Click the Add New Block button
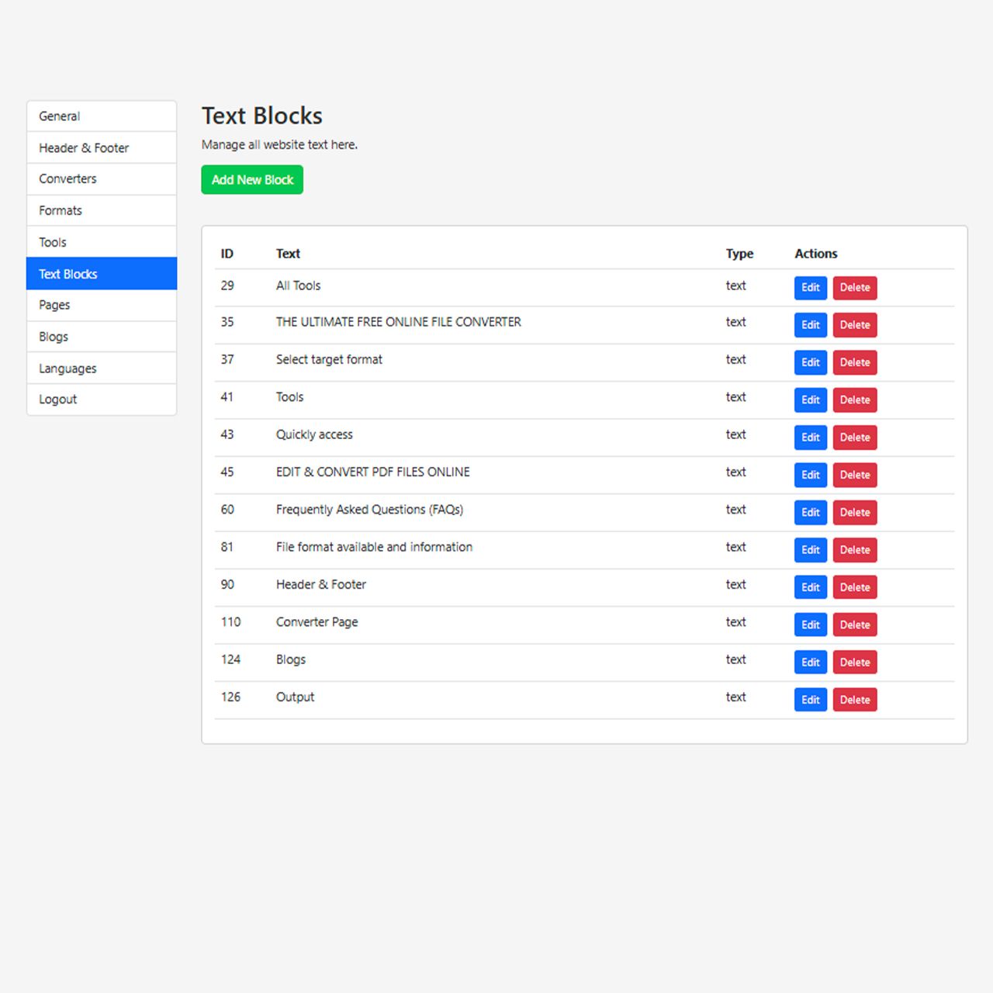The width and height of the screenshot is (993, 993). pyautogui.click(x=252, y=180)
